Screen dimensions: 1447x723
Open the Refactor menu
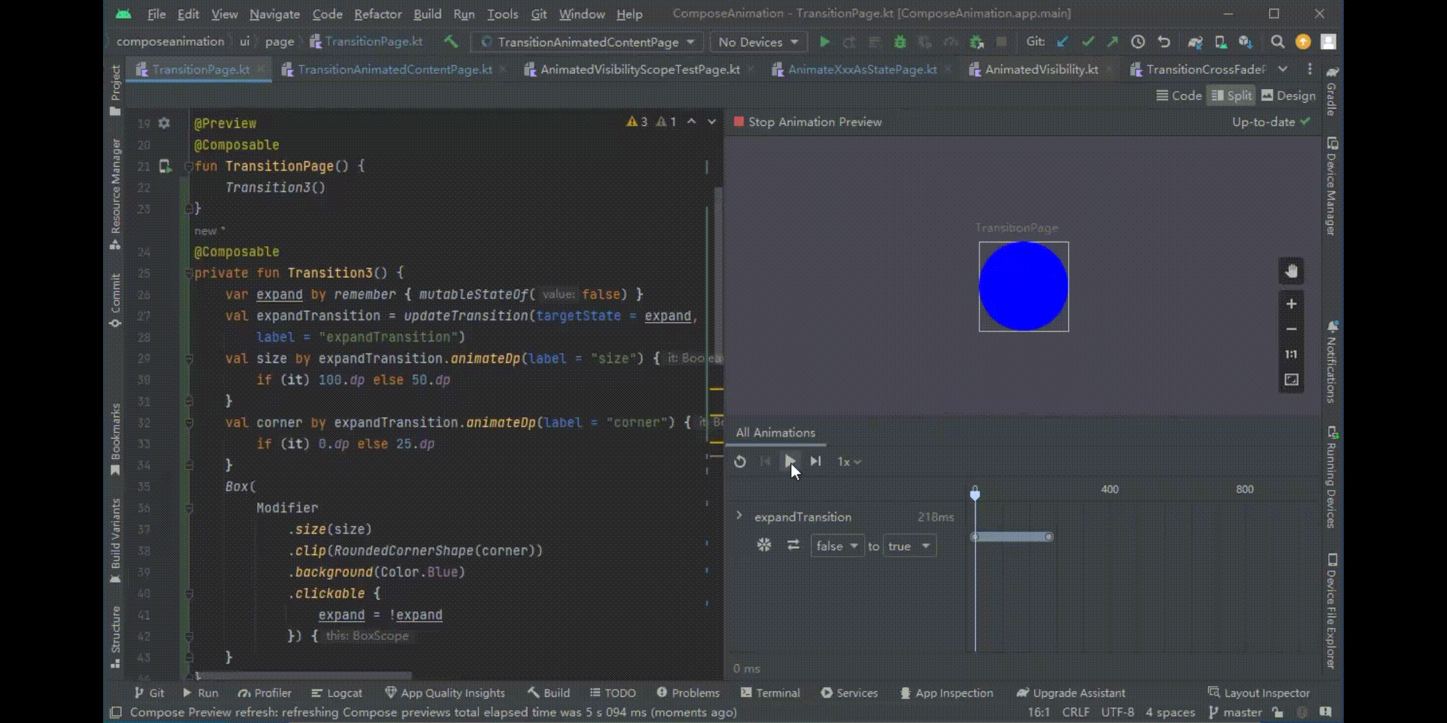[x=377, y=14]
